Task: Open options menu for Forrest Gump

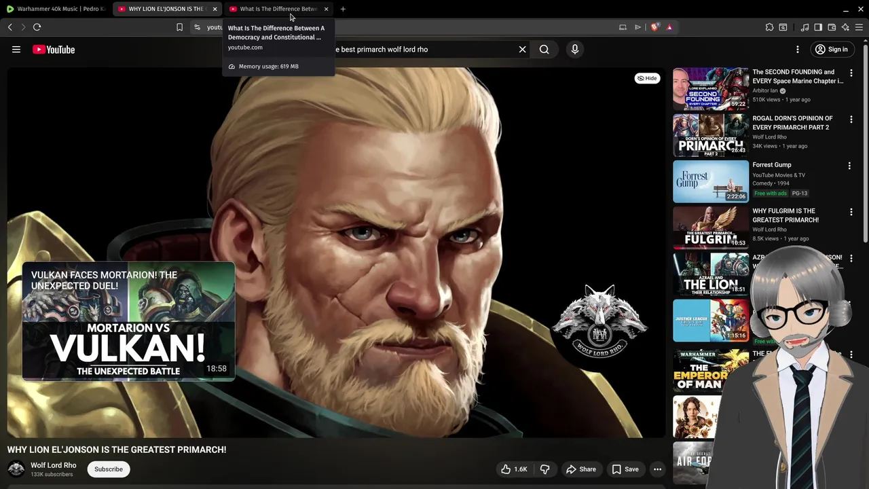Action: (x=849, y=166)
